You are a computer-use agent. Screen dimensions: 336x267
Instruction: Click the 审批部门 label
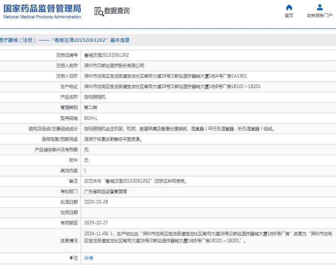69,191
